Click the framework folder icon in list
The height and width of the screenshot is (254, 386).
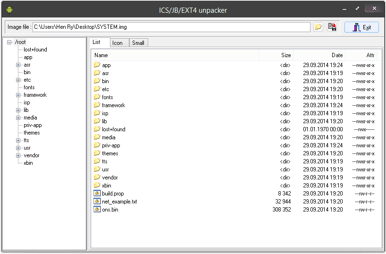(97, 105)
